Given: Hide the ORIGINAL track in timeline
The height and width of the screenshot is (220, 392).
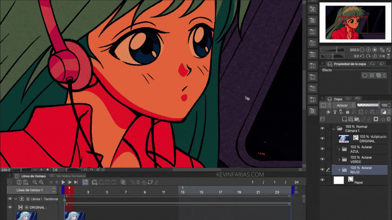Looking at the screenshot, I should [10, 207].
